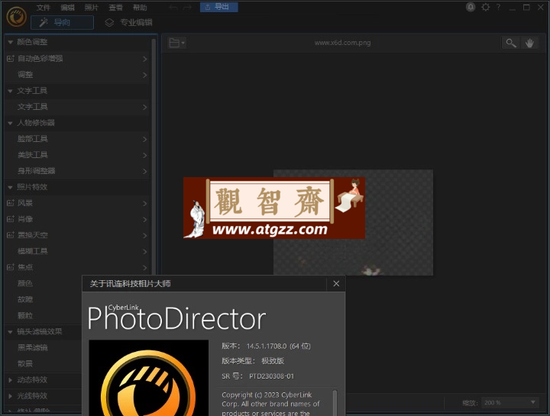This screenshot has width=550, height=416.
Task: Select the 故障 effect item
Action: pyautogui.click(x=25, y=299)
